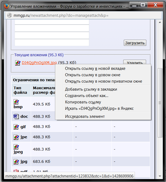Click the jpeg file type icon

[16, 147]
